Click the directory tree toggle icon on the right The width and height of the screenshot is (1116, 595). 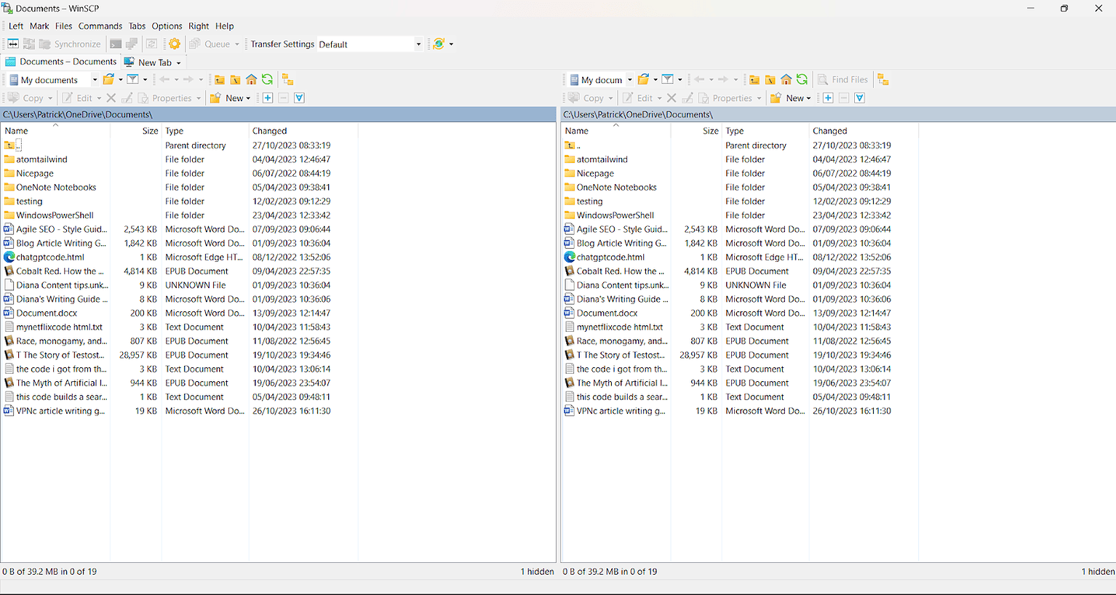coord(883,79)
